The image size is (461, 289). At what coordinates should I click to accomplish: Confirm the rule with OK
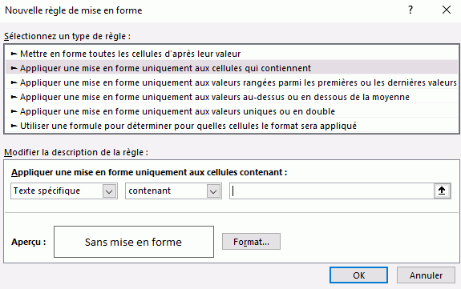pyautogui.click(x=358, y=275)
